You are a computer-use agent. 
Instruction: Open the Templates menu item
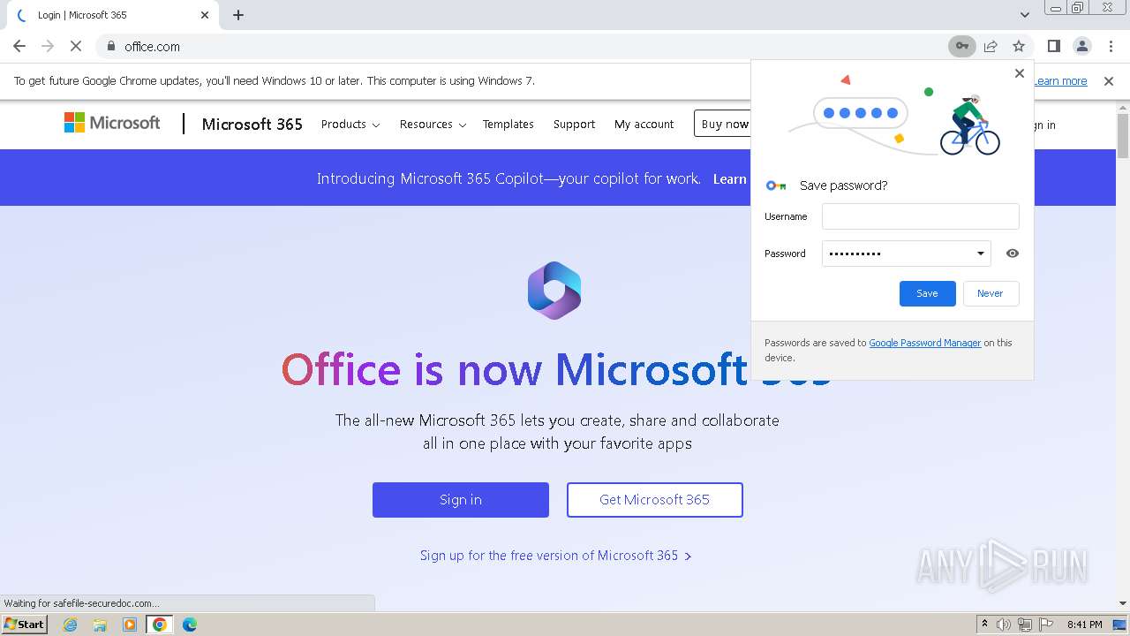(x=508, y=125)
